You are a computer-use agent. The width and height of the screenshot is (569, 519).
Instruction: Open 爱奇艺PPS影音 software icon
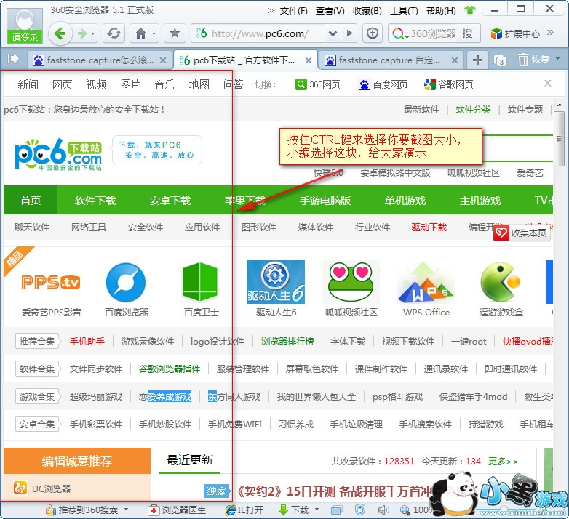[x=51, y=283]
